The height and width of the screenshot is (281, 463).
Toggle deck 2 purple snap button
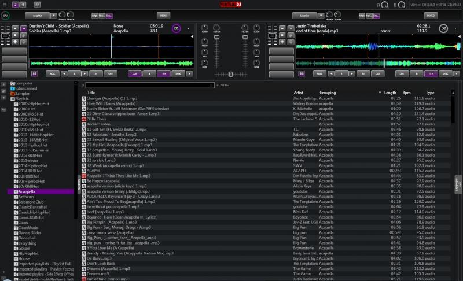(x=376, y=16)
